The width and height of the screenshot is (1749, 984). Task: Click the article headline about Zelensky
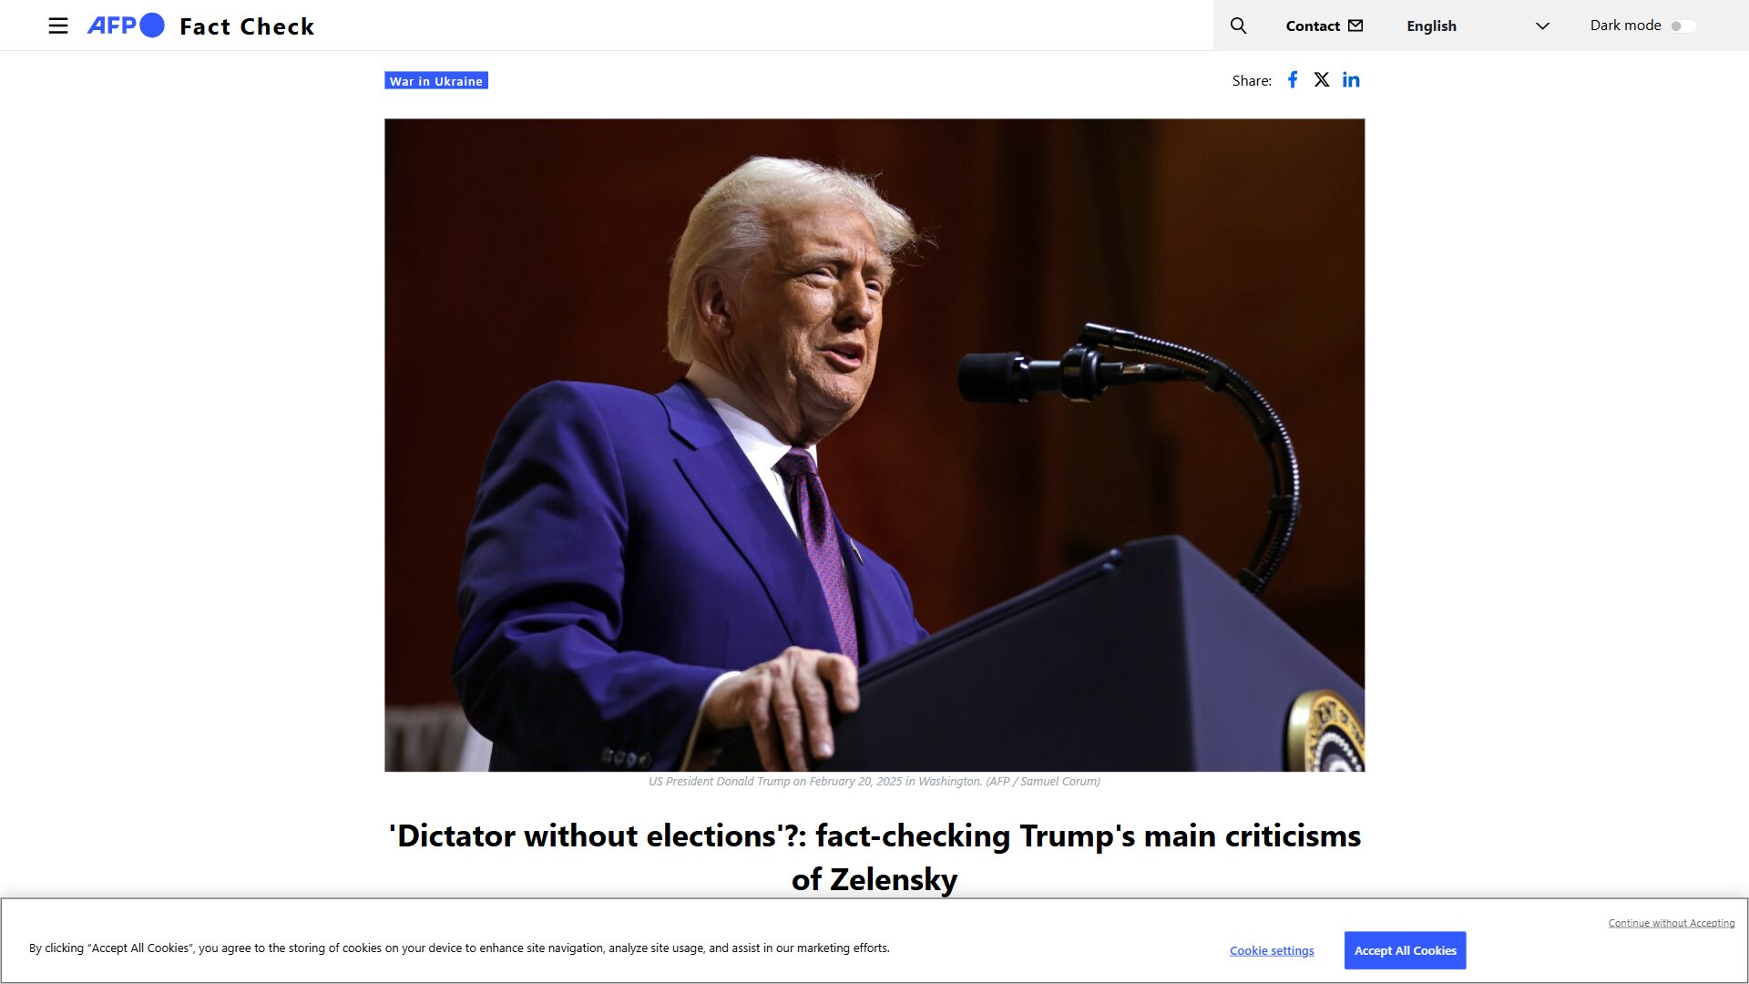(x=874, y=857)
